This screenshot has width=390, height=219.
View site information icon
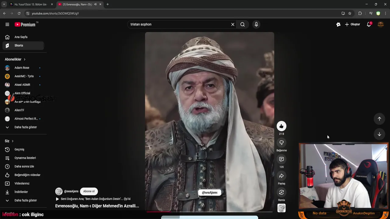[28, 13]
